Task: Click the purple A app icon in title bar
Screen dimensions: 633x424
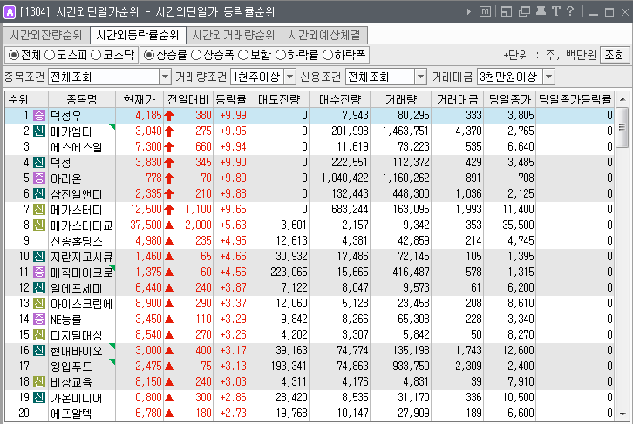Action: click(9, 12)
